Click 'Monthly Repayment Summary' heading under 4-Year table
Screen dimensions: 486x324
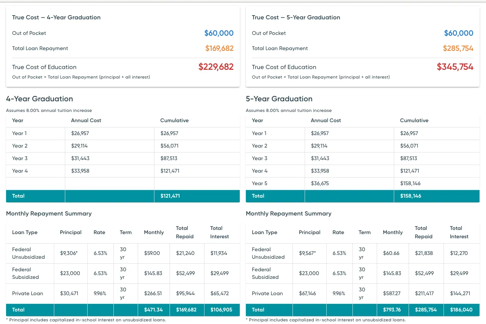49,214
